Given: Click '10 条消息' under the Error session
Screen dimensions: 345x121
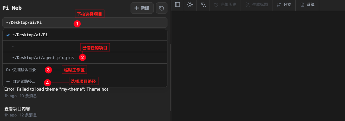Looking at the screenshot, I should 28,96.
